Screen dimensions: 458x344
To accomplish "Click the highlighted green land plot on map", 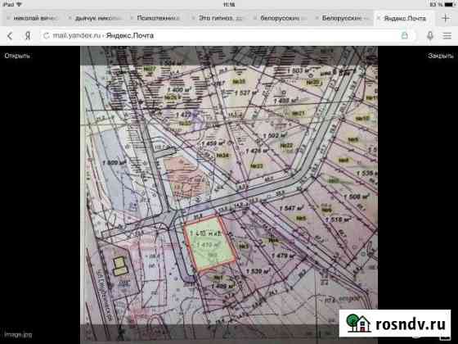I will [209, 244].
